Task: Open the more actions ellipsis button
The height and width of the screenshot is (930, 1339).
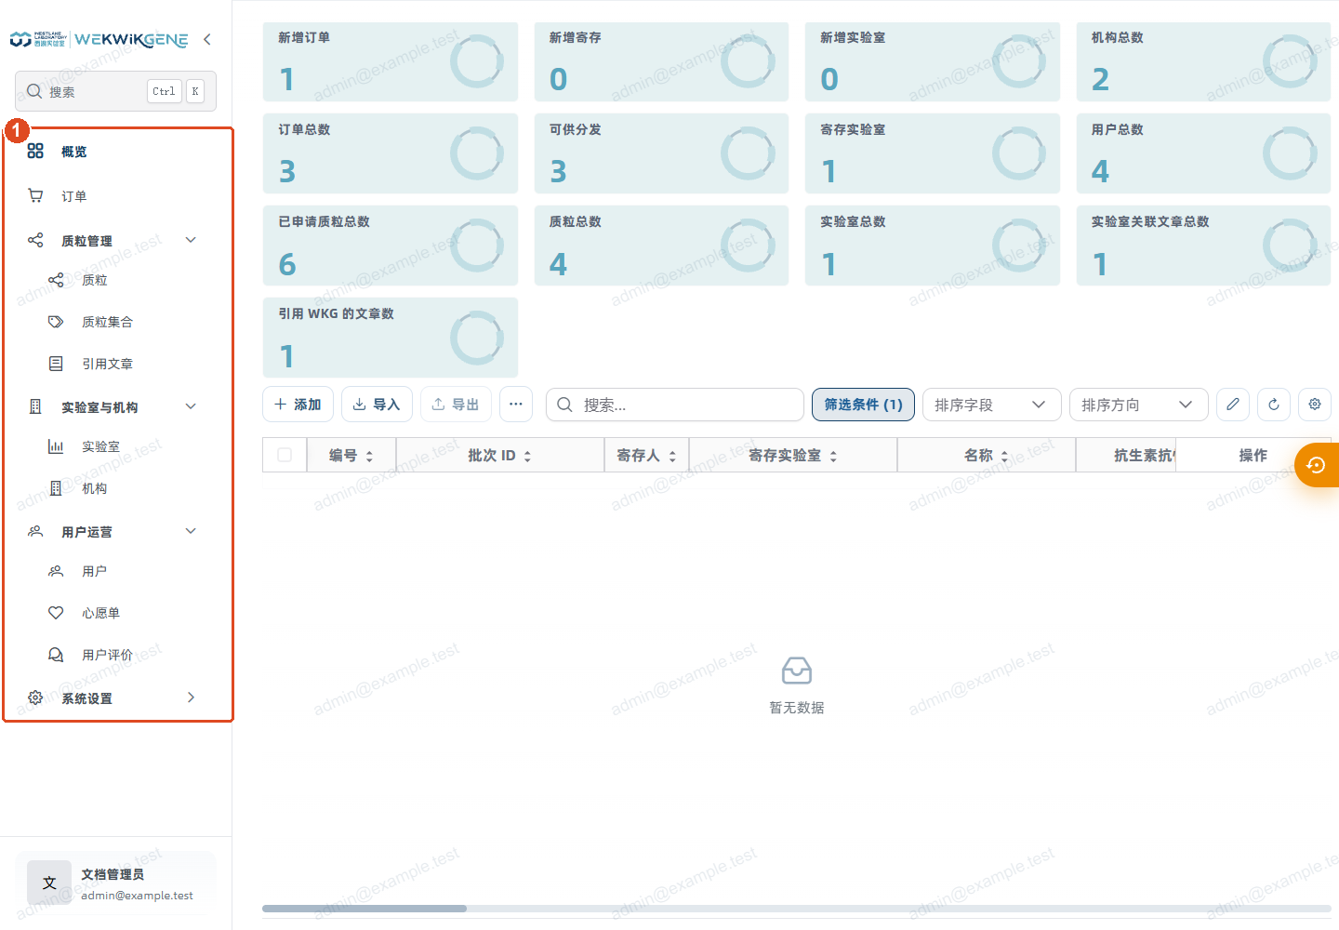Action: (x=516, y=405)
